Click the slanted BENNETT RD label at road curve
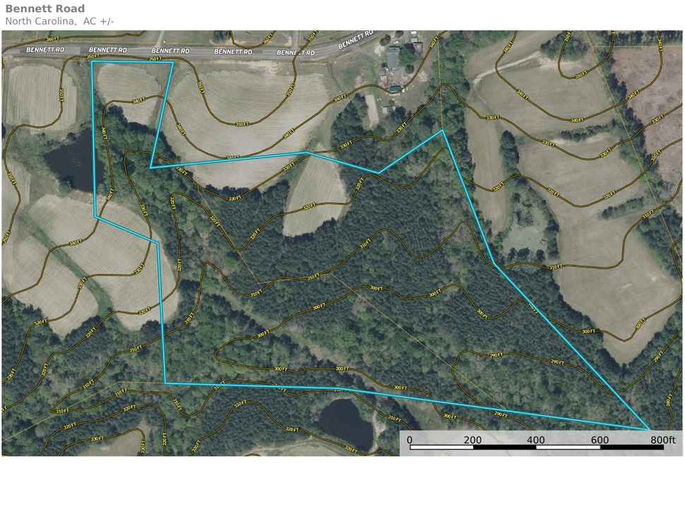The image size is (685, 529). [x=355, y=40]
